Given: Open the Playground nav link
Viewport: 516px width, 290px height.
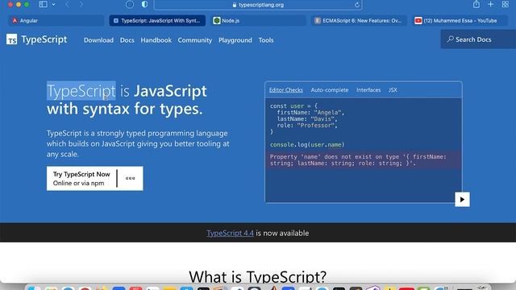Looking at the screenshot, I should (235, 40).
